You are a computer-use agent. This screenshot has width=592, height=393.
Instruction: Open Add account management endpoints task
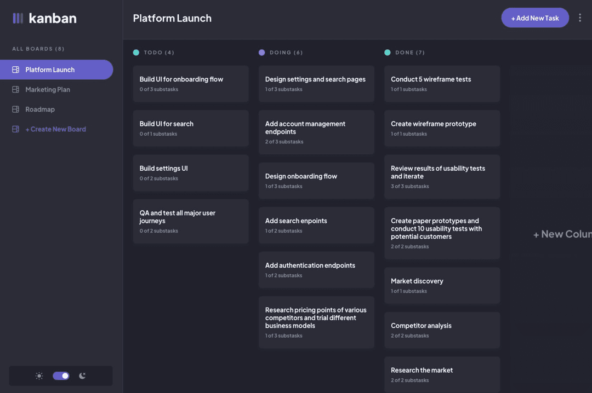pyautogui.click(x=316, y=132)
